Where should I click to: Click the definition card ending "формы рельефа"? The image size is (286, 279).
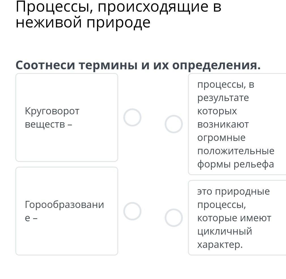pyautogui.click(x=237, y=124)
